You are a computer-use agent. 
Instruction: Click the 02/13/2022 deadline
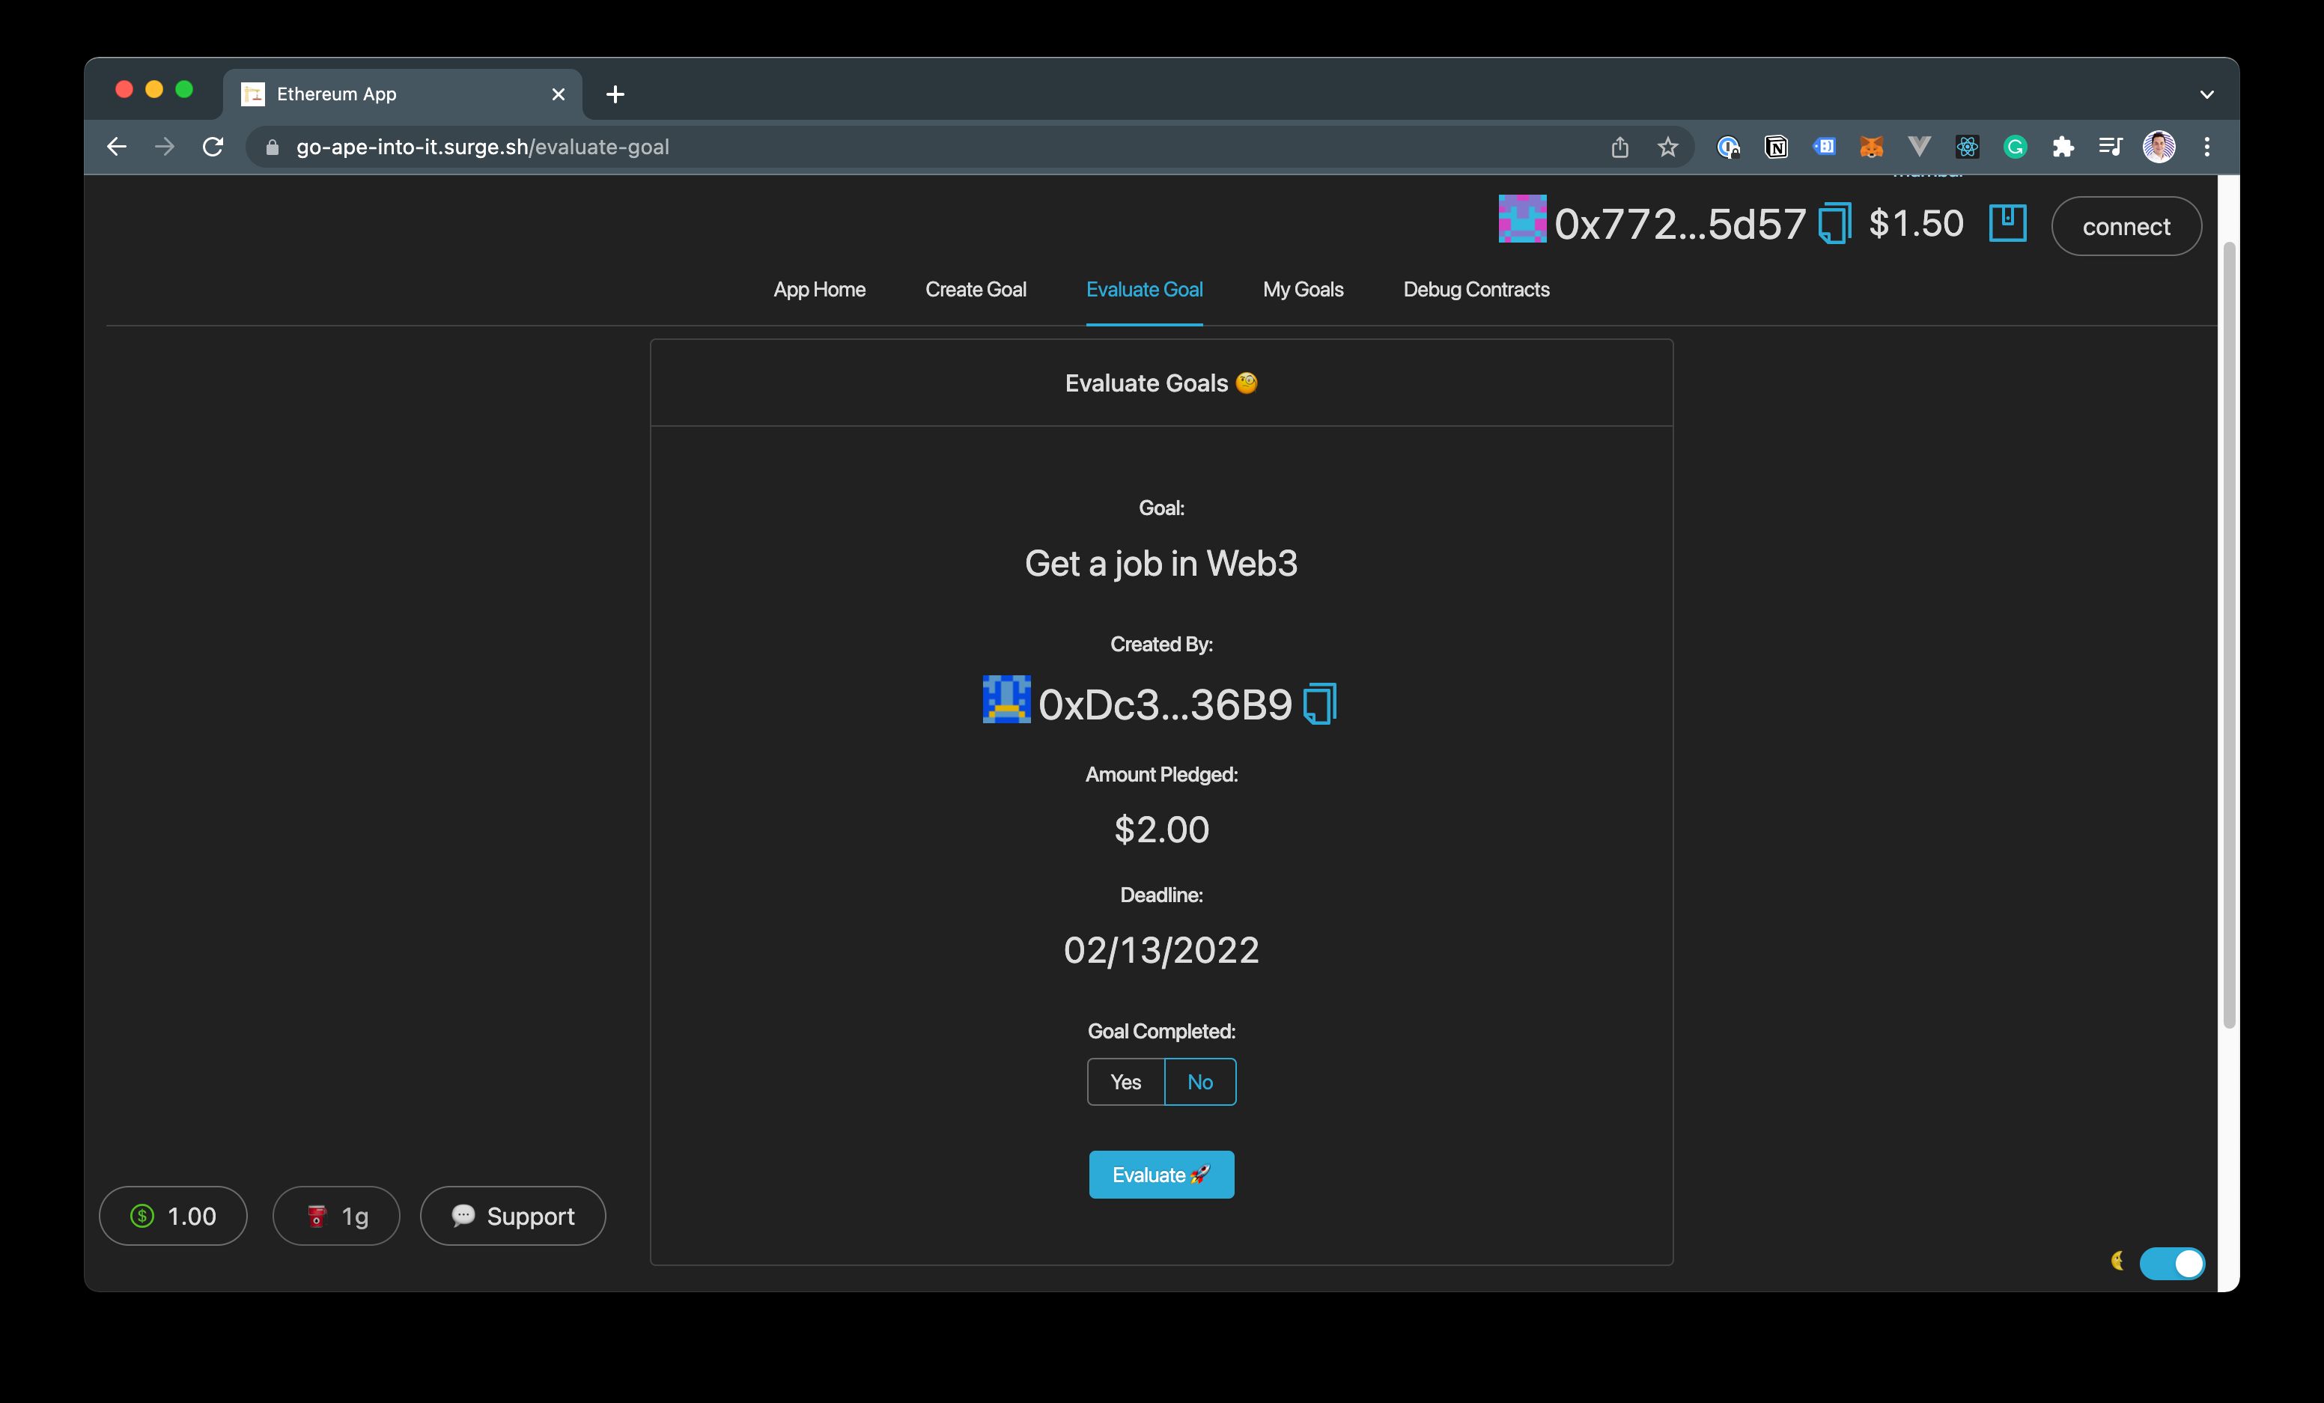click(1161, 949)
